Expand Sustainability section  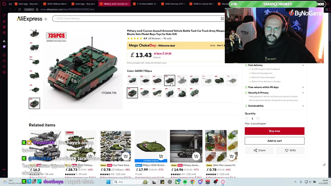tap(274, 106)
